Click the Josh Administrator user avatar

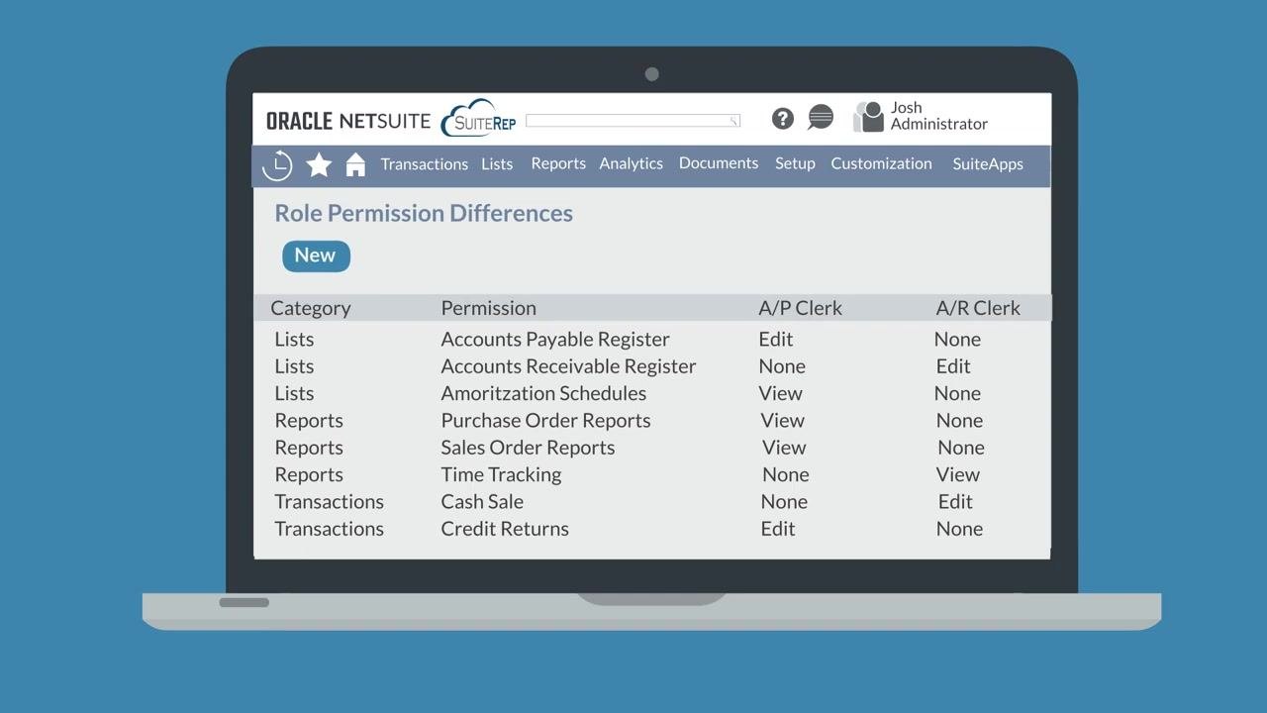pyautogui.click(x=868, y=117)
